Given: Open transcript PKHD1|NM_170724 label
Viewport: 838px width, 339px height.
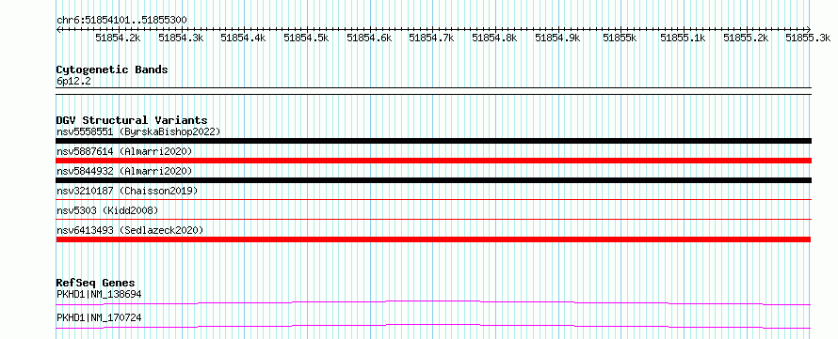Looking at the screenshot, I should click(x=99, y=317).
